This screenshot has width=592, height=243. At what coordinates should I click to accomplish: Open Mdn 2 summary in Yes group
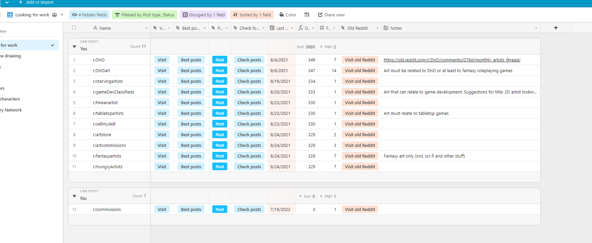click(328, 47)
